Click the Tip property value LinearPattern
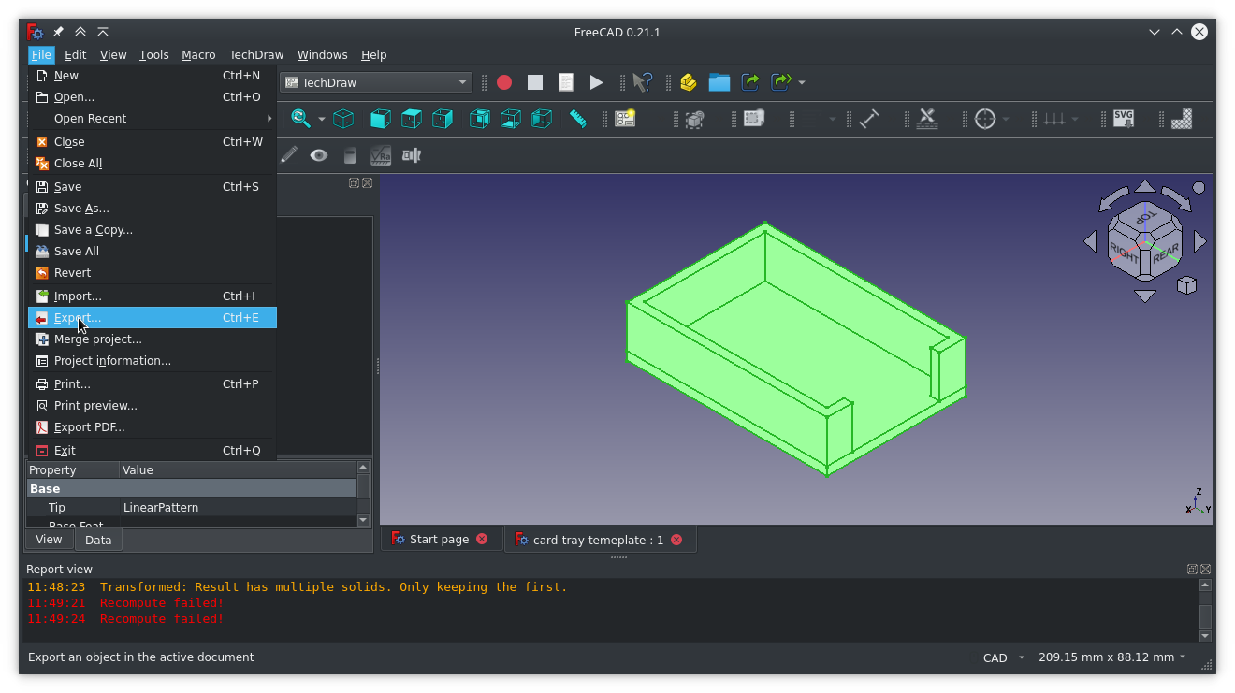1235x693 pixels. 161,508
